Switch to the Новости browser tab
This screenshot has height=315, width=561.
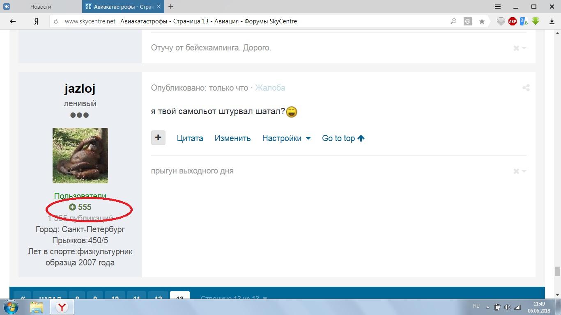point(41,7)
